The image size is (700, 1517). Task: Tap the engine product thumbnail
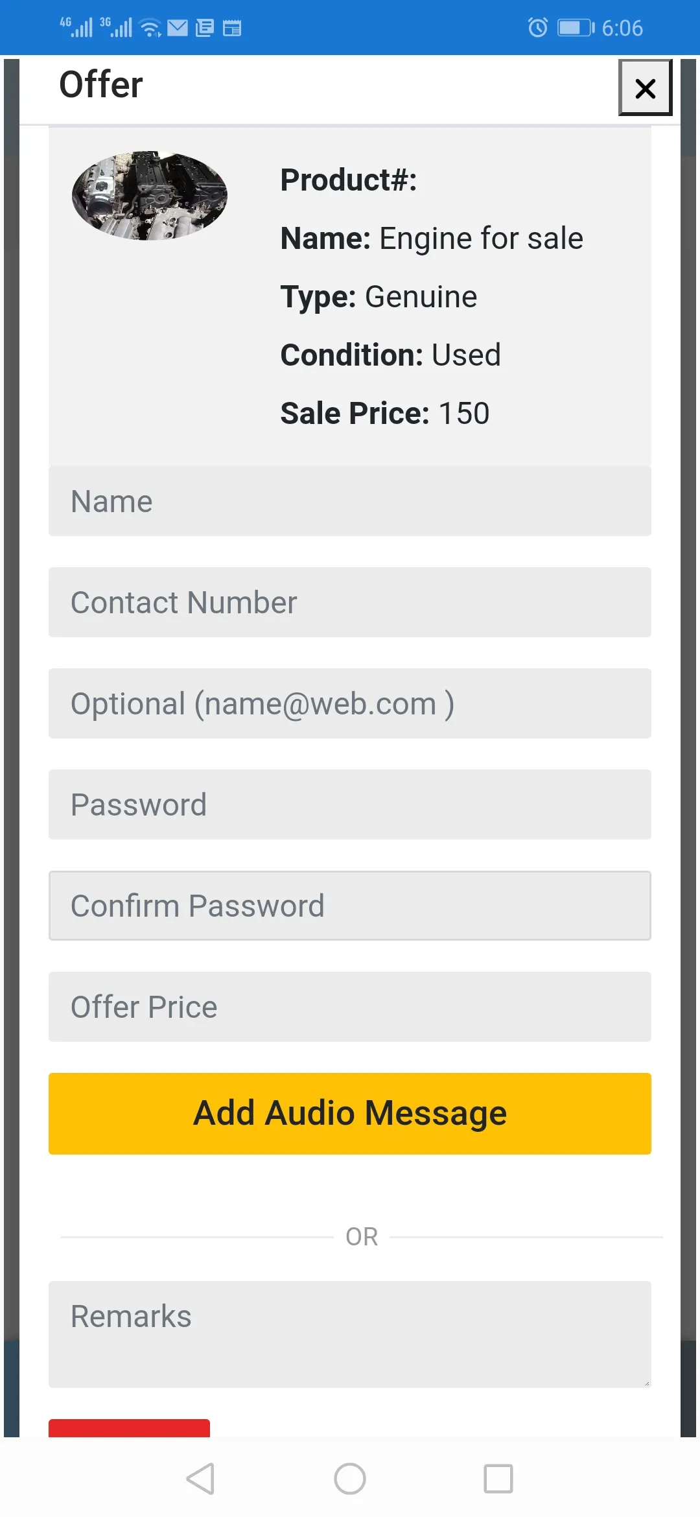pos(150,196)
